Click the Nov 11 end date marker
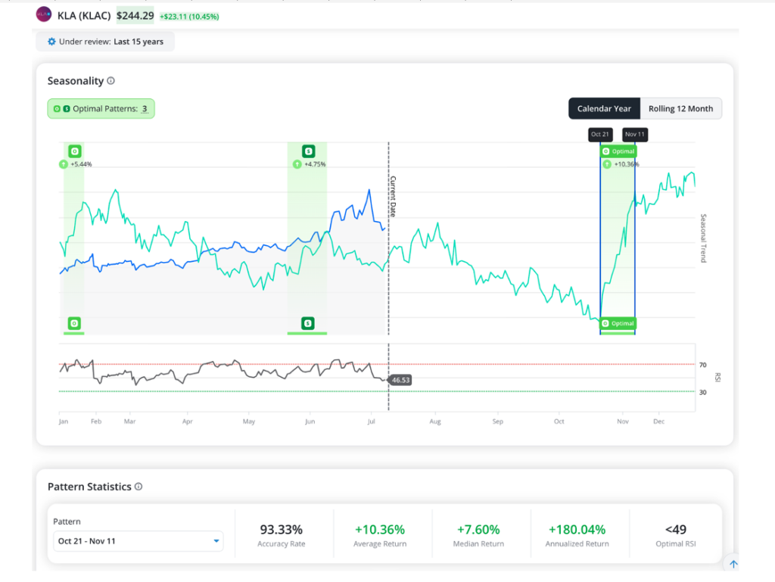Image resolution: width=775 pixels, height=582 pixels. [x=635, y=135]
